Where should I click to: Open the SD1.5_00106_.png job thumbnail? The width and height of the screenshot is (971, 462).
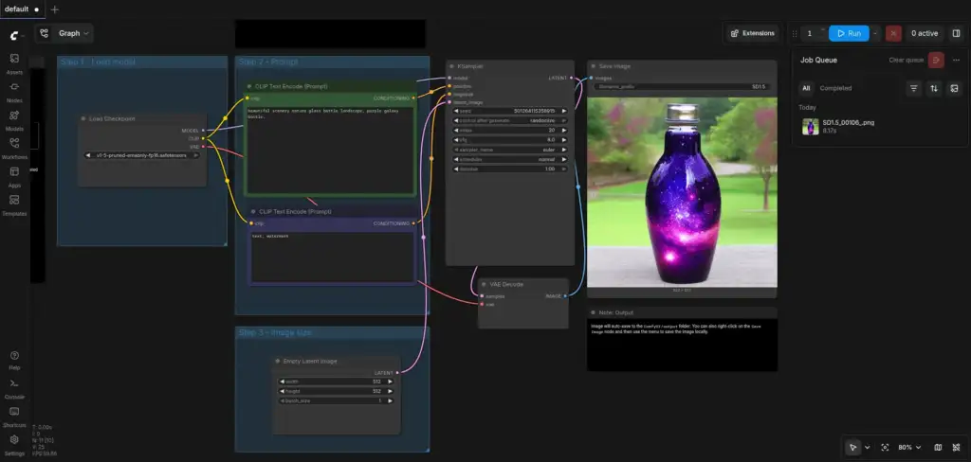tap(810, 127)
